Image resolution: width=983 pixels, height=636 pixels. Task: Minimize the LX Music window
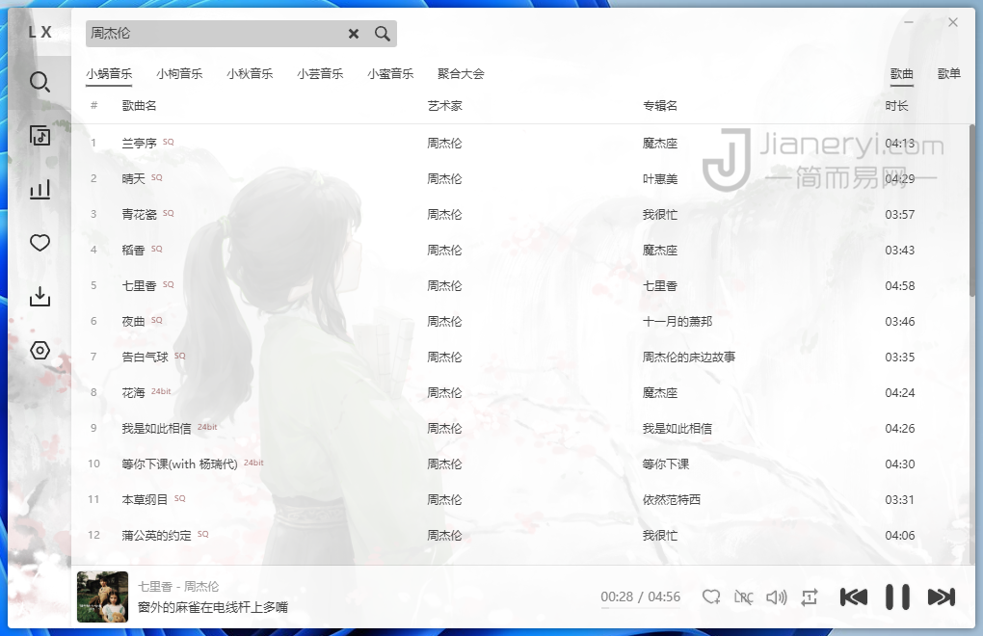909,22
